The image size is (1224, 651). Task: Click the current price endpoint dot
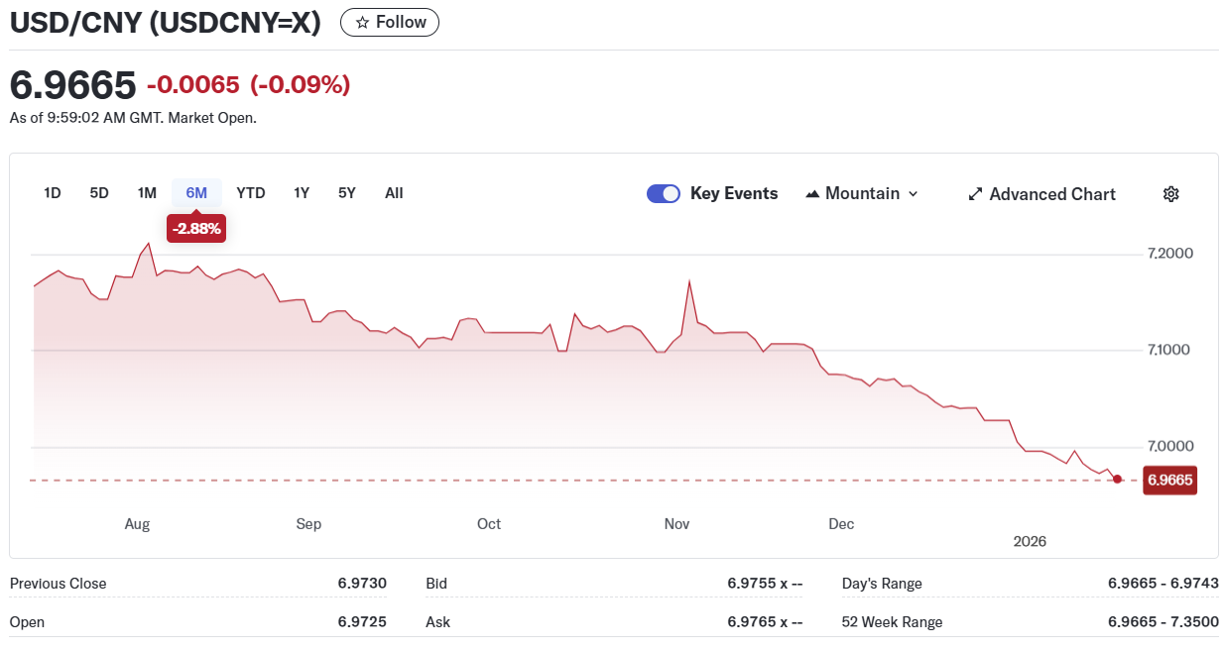pyautogui.click(x=1118, y=480)
